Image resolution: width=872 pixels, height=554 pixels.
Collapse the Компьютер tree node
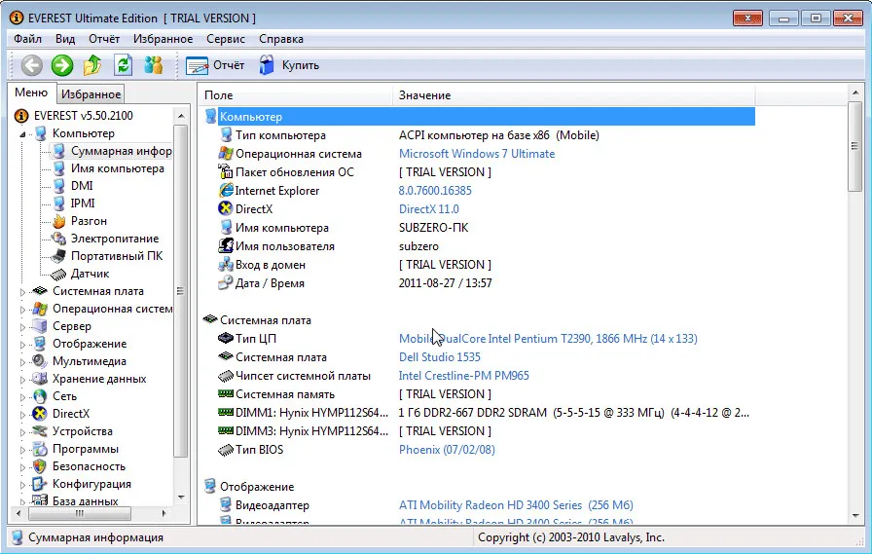tap(22, 134)
